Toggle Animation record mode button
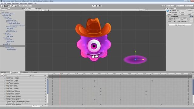Viewport: 194px width, 109px height. pos(2,74)
